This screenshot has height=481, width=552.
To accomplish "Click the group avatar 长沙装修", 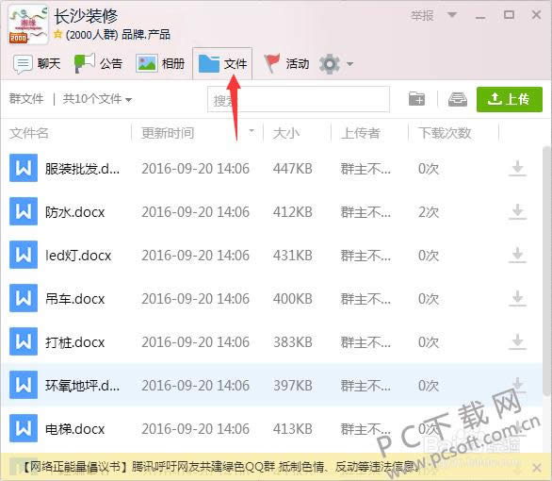I will [28, 25].
